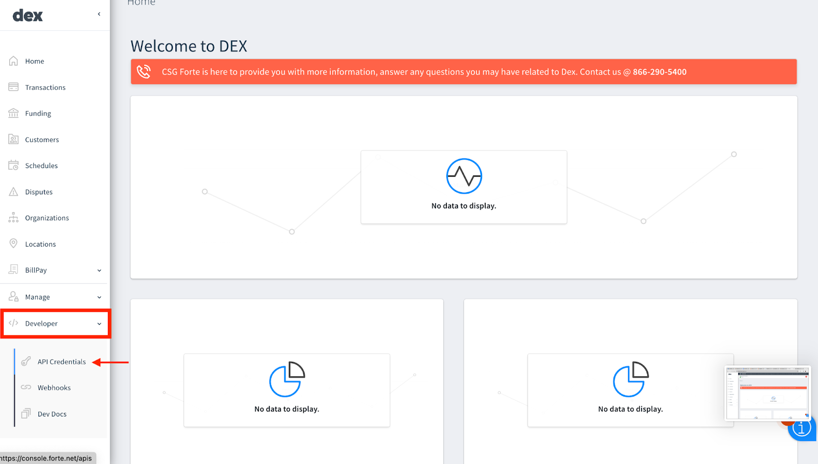Open the info assistant button at bottom right
Screen dimensions: 818x464
click(x=802, y=429)
